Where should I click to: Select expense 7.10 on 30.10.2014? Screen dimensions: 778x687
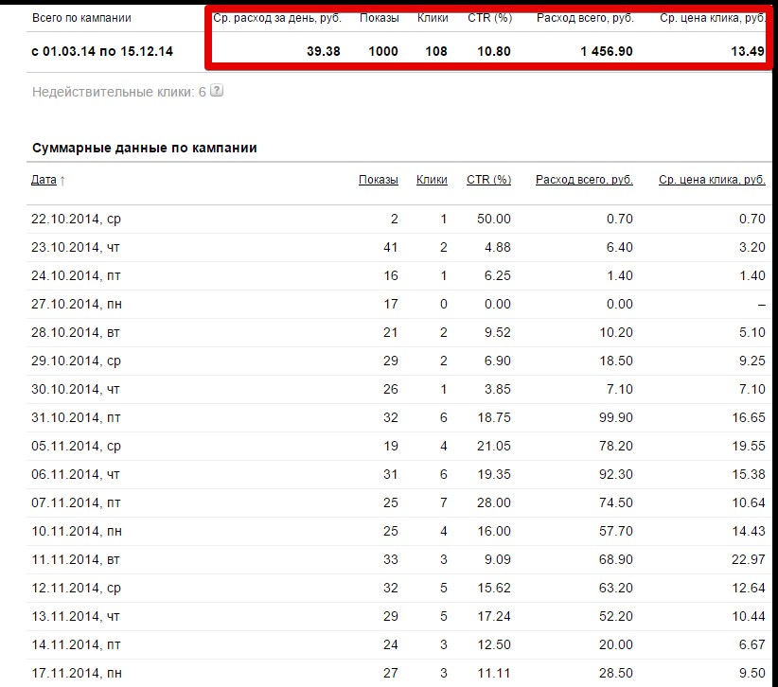coord(619,389)
